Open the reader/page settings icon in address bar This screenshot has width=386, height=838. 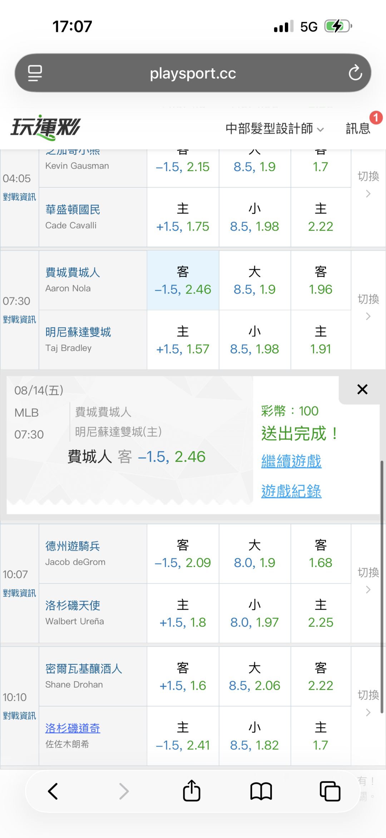point(35,73)
